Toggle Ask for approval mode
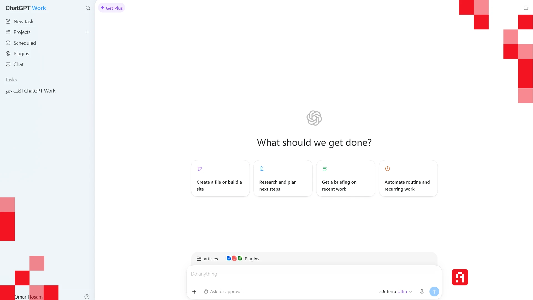 223,291
